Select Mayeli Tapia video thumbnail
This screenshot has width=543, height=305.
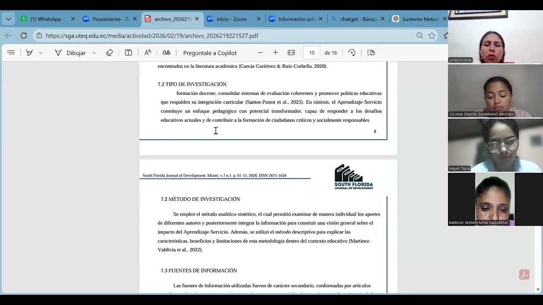(495, 145)
